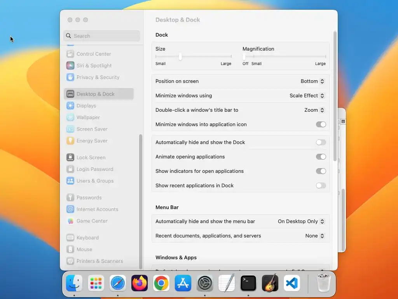The width and height of the screenshot is (398, 299).
Task: Click the Siri & Spotlight sidebar icon
Action: pyautogui.click(x=70, y=65)
